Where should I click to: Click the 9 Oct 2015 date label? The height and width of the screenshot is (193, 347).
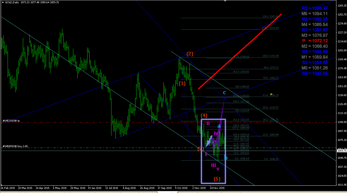click(x=181, y=188)
